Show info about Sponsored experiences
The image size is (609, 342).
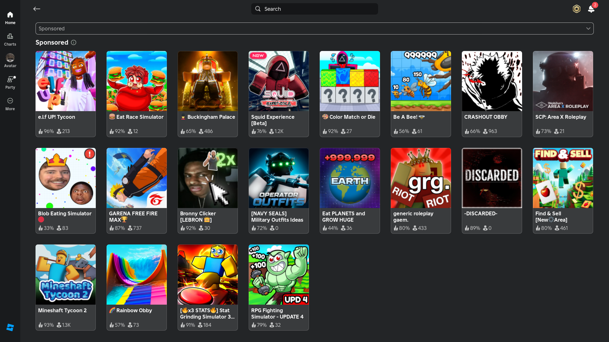(x=74, y=42)
